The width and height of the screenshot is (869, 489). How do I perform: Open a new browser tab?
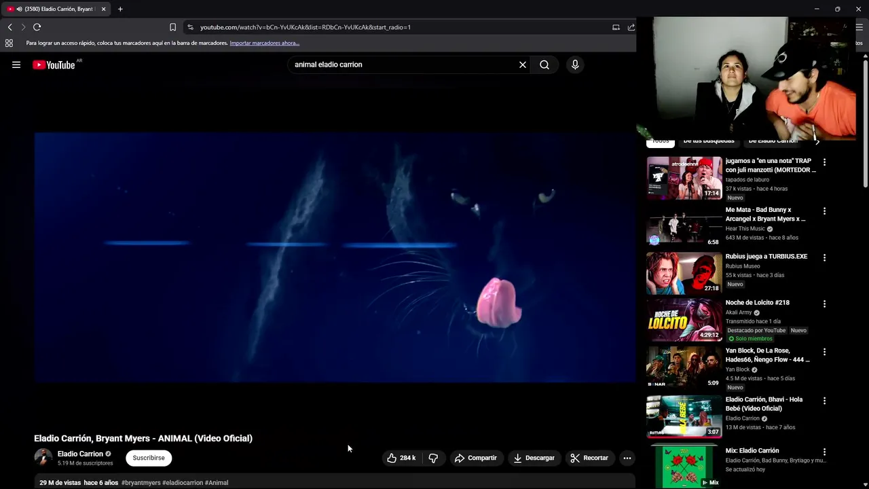tap(120, 9)
